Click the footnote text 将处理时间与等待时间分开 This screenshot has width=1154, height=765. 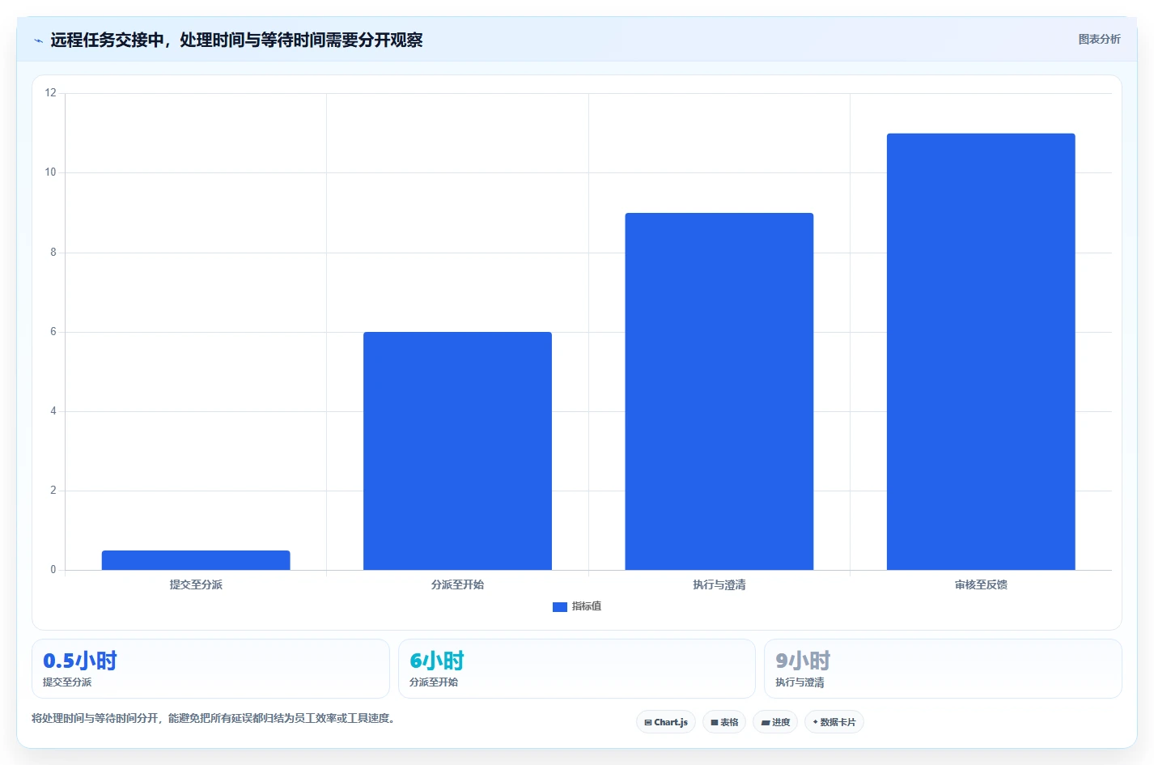coord(95,718)
